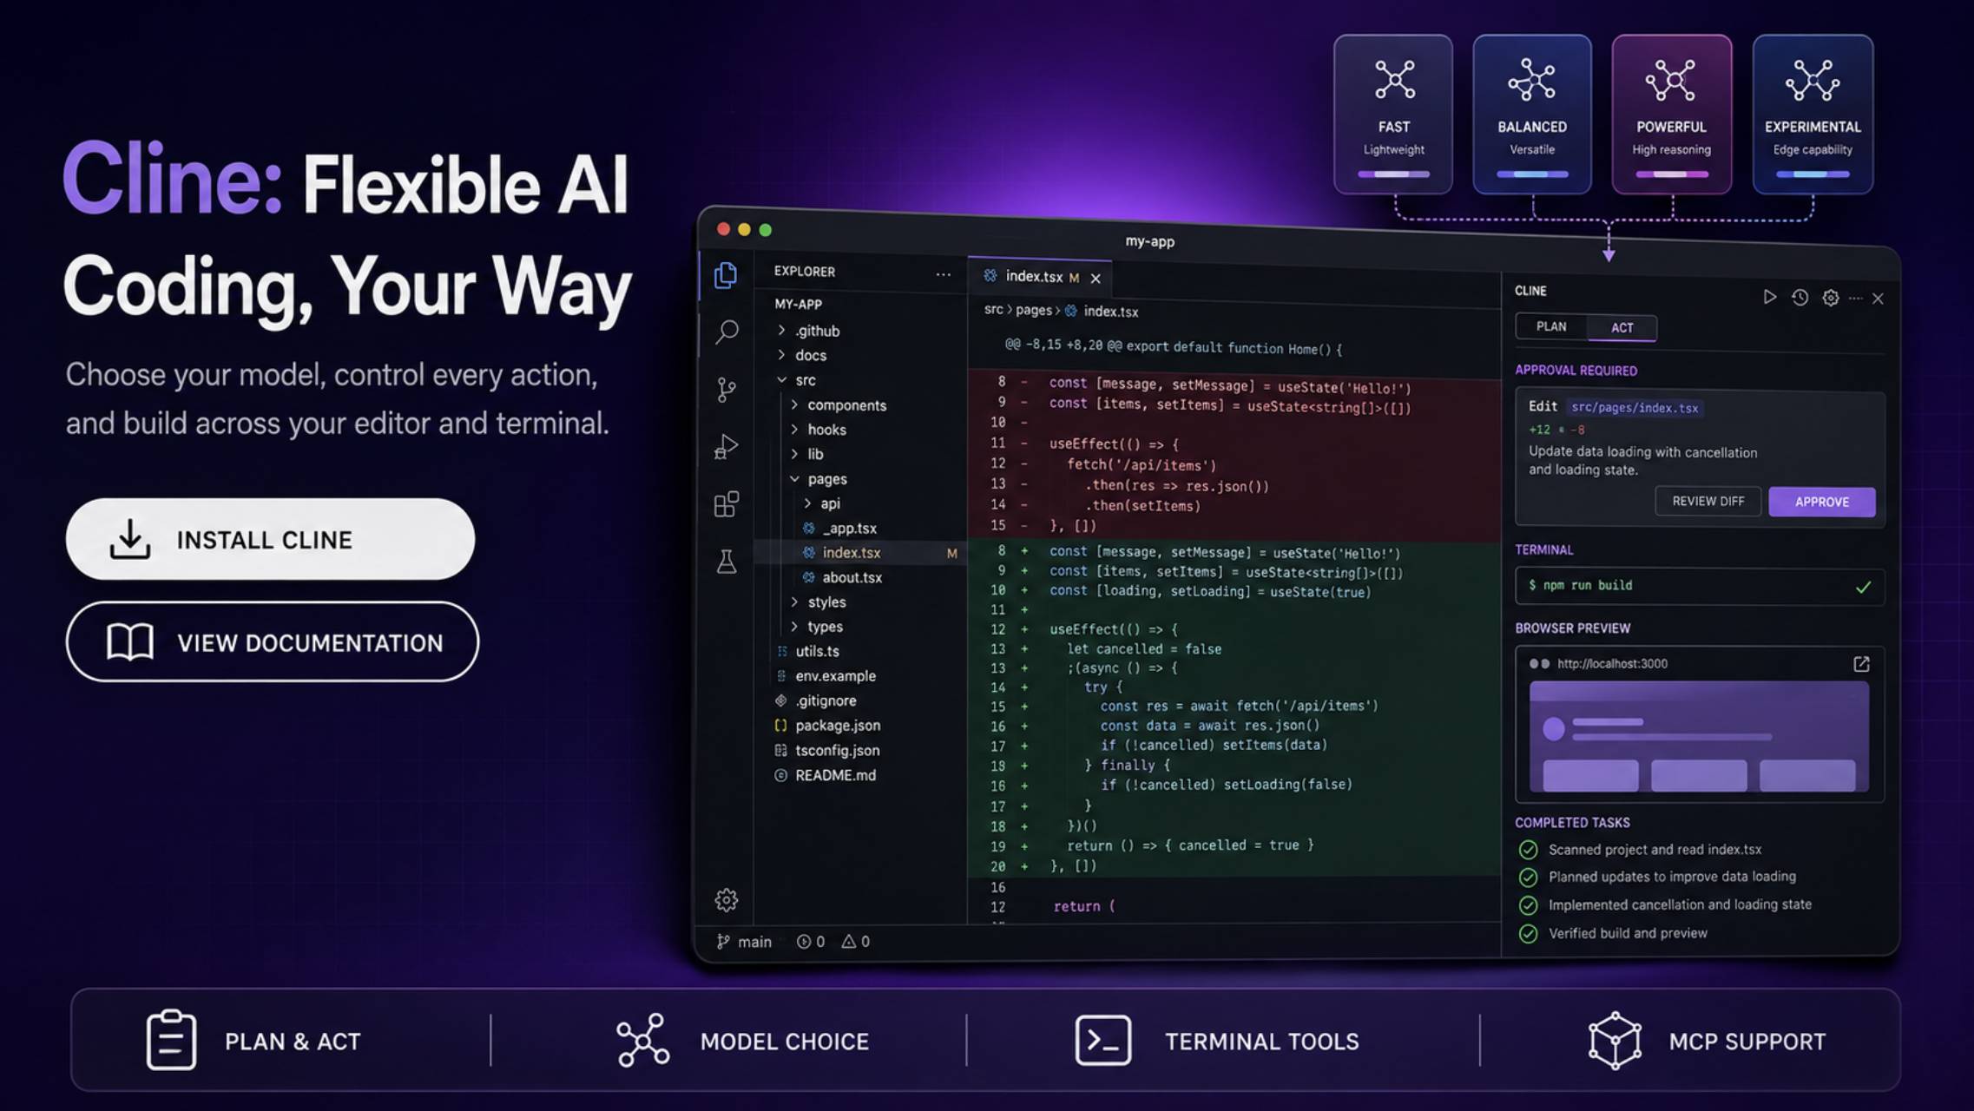The width and height of the screenshot is (1974, 1111).
Task: Click the download icon on Install Cline
Action: tap(130, 539)
